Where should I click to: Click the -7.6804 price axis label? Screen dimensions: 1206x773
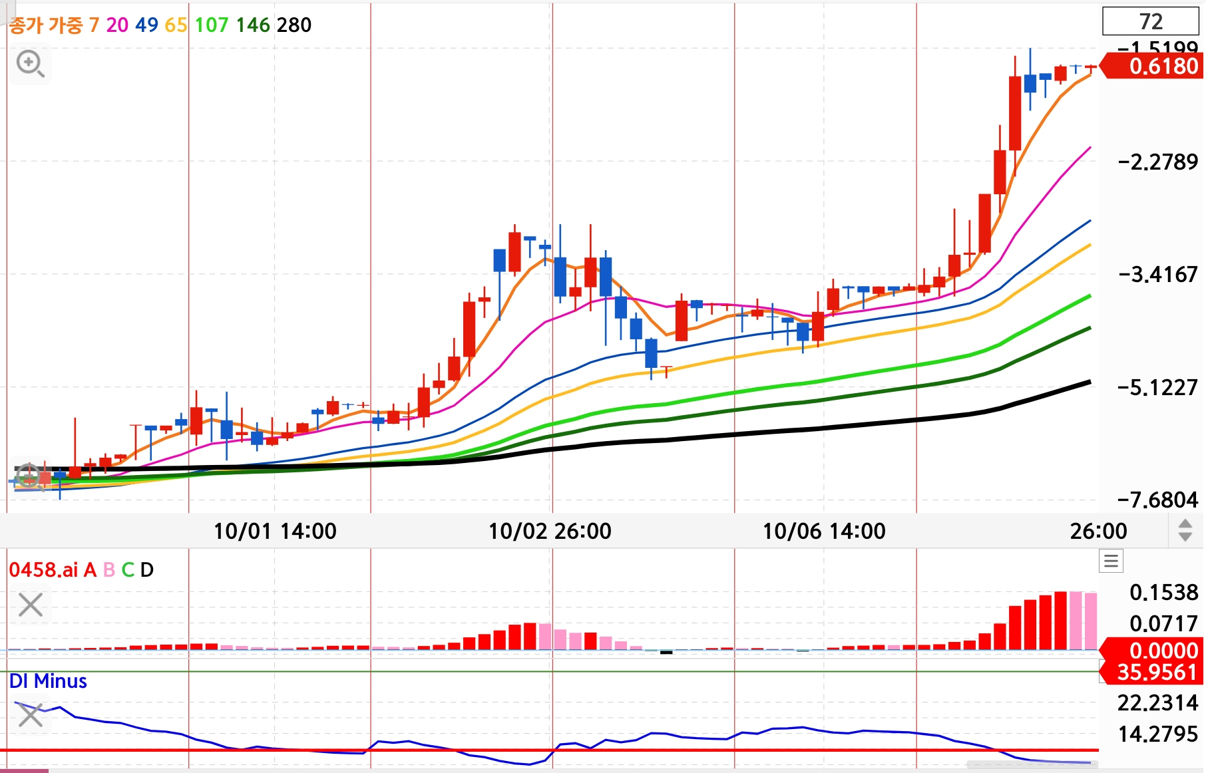click(1158, 500)
